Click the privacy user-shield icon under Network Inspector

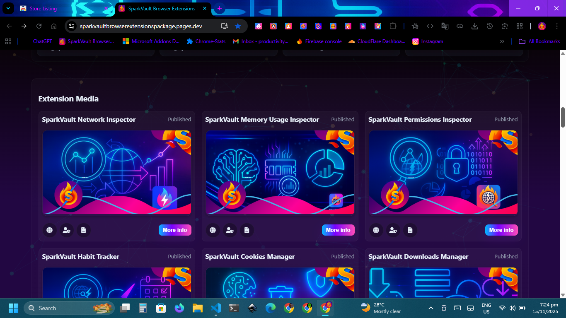click(x=66, y=230)
